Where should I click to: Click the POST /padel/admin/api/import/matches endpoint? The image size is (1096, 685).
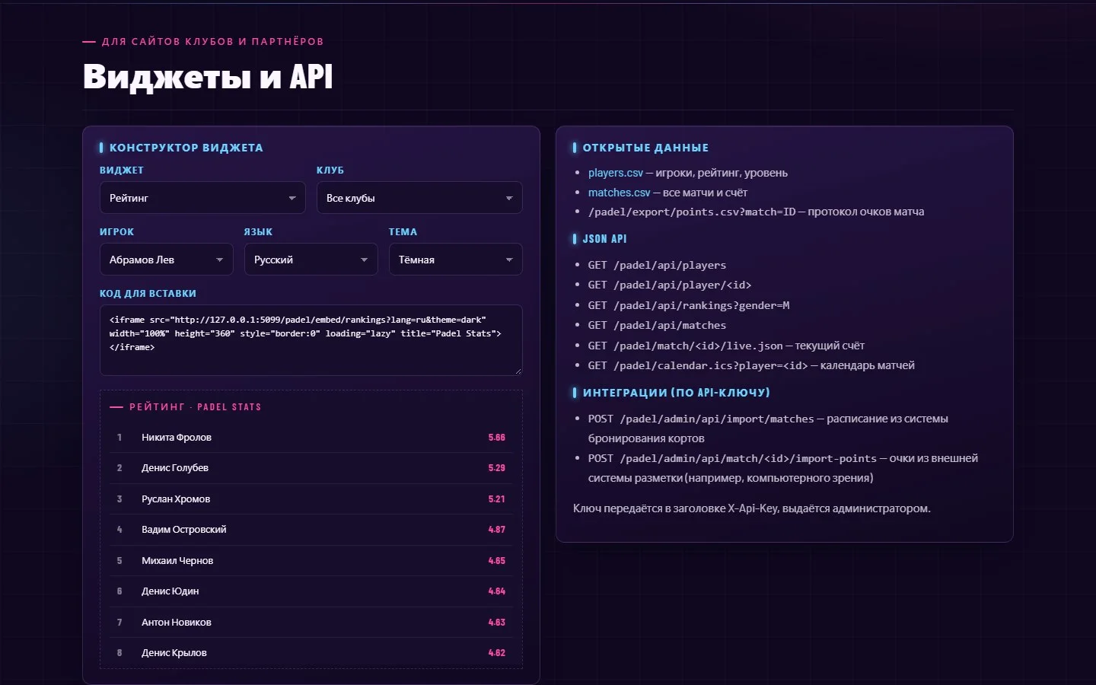tap(701, 419)
